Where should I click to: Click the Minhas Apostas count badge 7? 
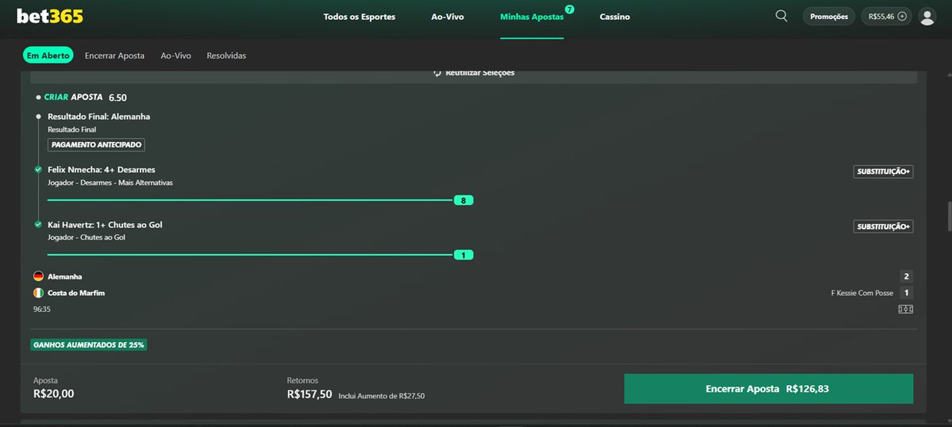pyautogui.click(x=569, y=9)
